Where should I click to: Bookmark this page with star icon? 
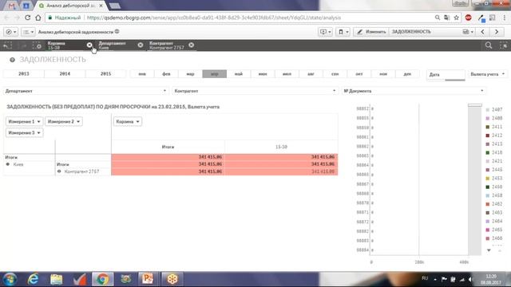coord(456,18)
